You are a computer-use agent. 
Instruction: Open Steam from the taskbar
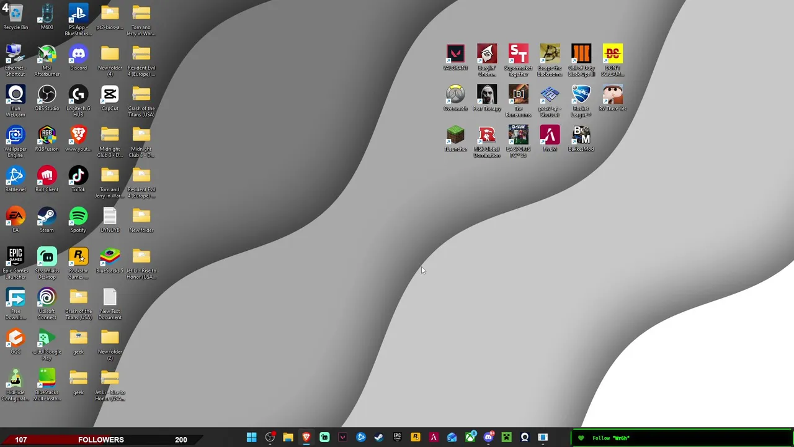(379, 438)
